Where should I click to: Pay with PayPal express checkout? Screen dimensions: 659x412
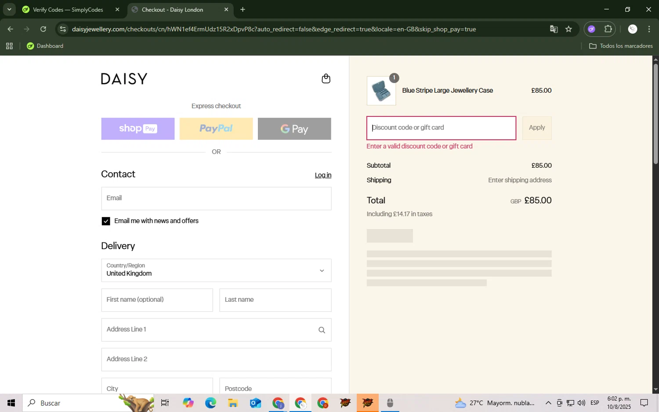(x=216, y=129)
